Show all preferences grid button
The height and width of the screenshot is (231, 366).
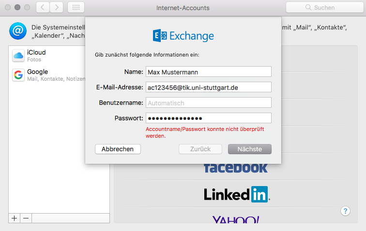pos(76,7)
